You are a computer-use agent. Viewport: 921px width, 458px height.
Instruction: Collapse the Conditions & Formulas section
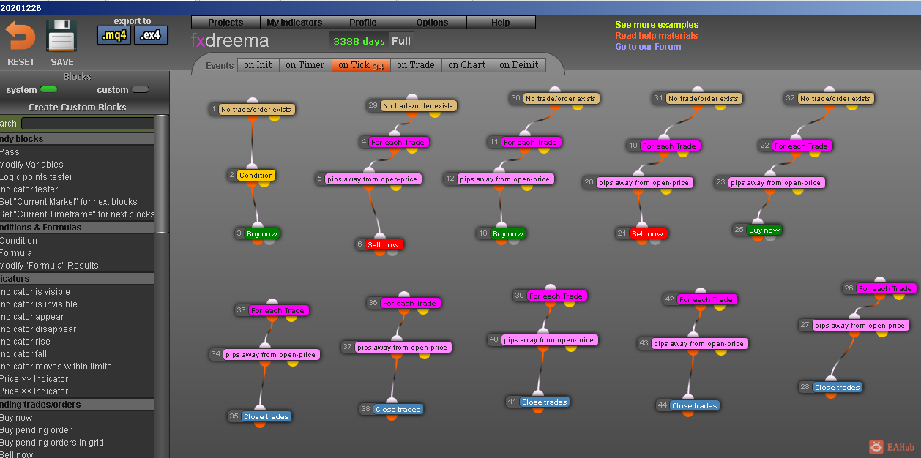77,228
